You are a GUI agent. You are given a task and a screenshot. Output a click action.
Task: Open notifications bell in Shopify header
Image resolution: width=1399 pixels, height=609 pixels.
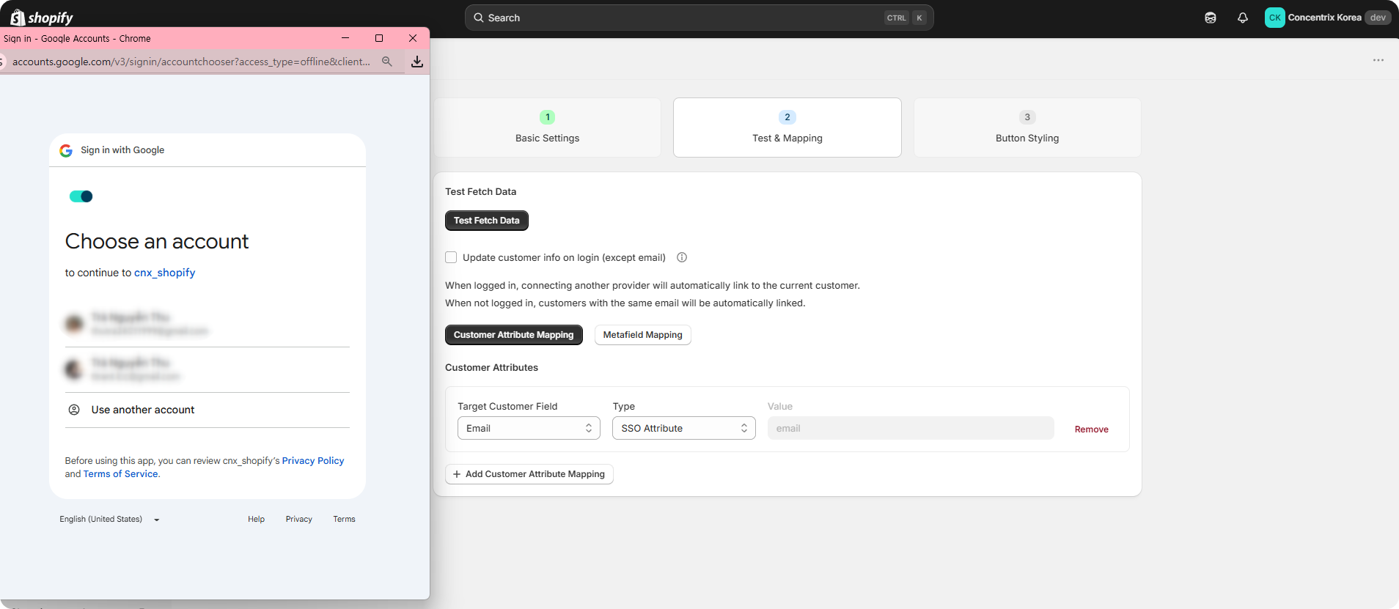(x=1243, y=18)
